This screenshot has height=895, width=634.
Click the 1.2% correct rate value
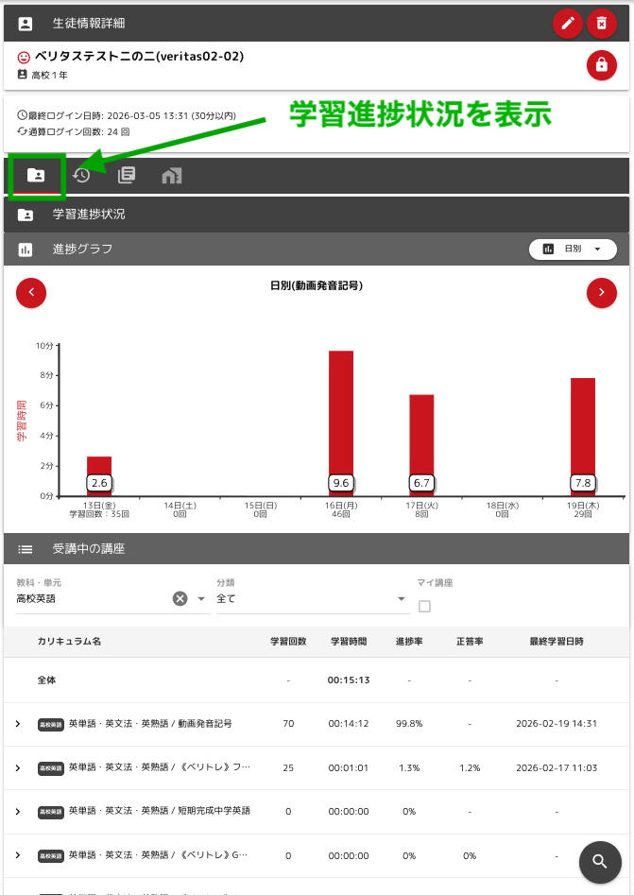tap(470, 767)
